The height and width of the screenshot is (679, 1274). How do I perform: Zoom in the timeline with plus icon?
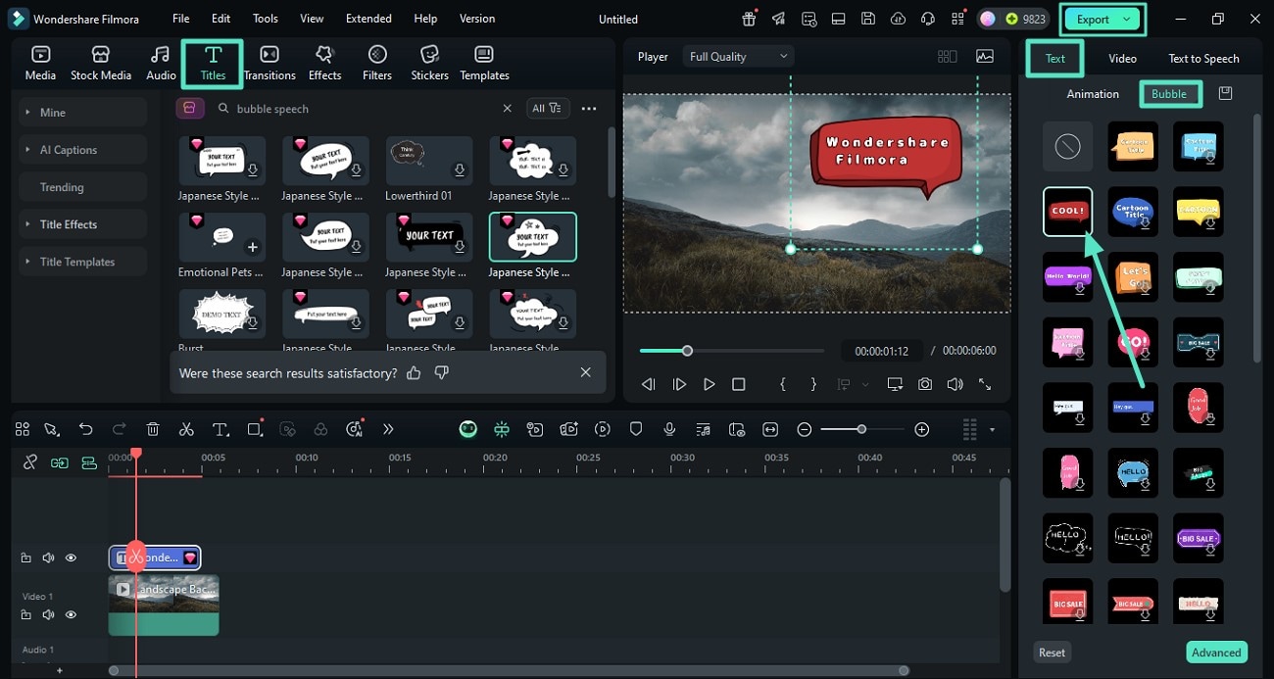(x=921, y=429)
